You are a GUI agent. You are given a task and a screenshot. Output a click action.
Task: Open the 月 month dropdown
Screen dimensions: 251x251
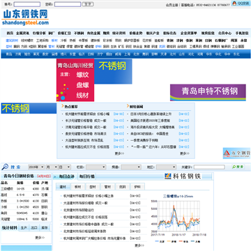click(x=52, y=167)
